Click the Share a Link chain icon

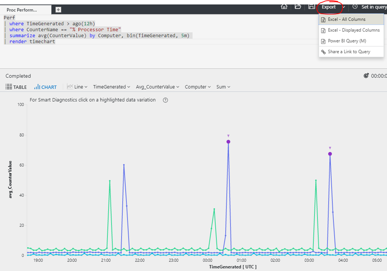[x=323, y=52]
